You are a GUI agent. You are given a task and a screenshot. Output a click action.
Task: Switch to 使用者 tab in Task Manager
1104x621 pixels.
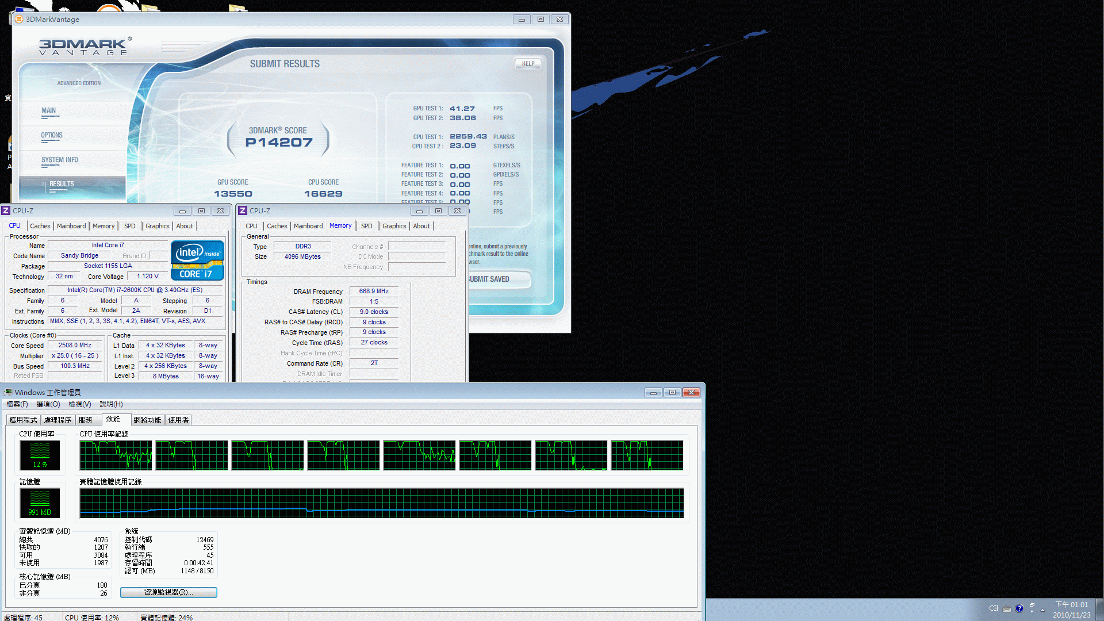tap(179, 420)
